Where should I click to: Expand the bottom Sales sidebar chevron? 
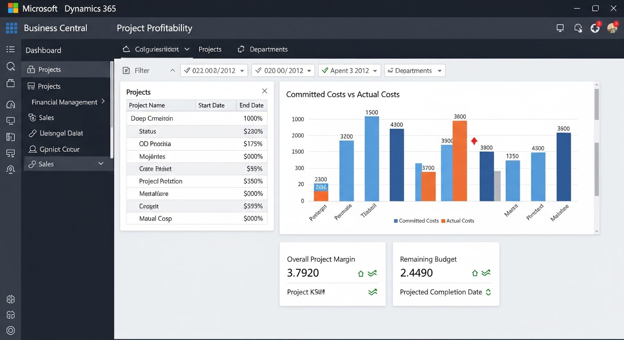click(101, 164)
